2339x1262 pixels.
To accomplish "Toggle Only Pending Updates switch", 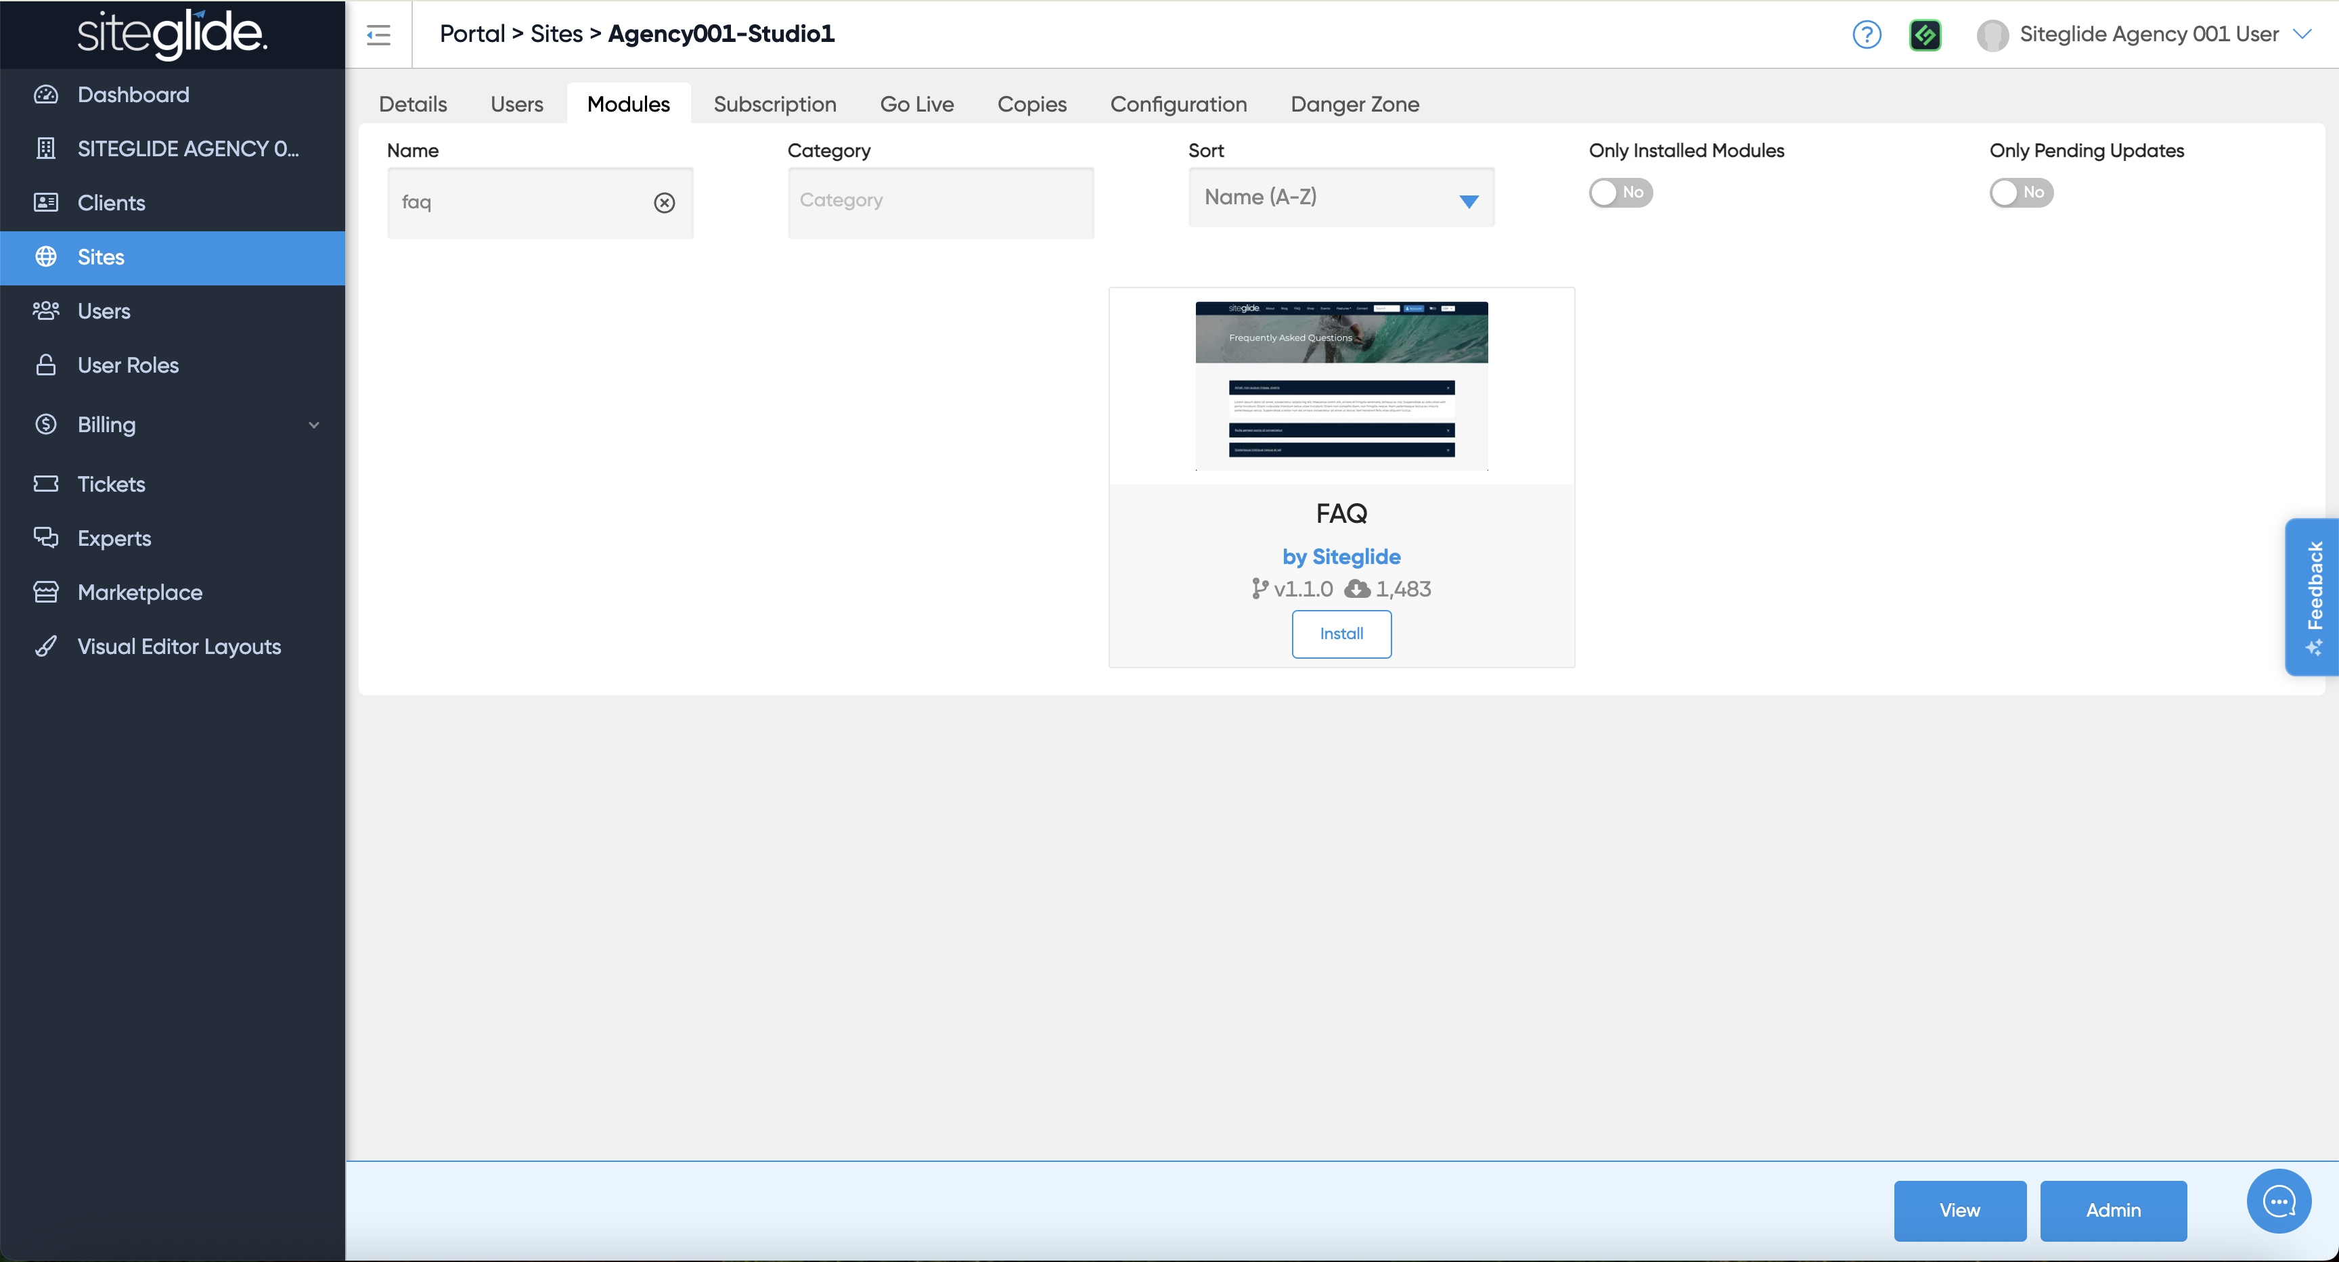I will (x=2020, y=192).
